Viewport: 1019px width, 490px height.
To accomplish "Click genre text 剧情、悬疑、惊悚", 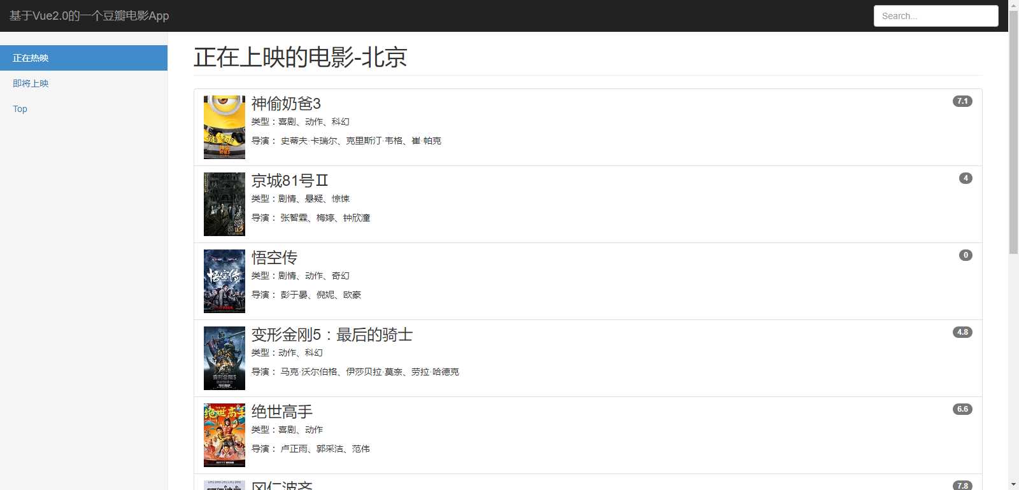I will coord(314,199).
